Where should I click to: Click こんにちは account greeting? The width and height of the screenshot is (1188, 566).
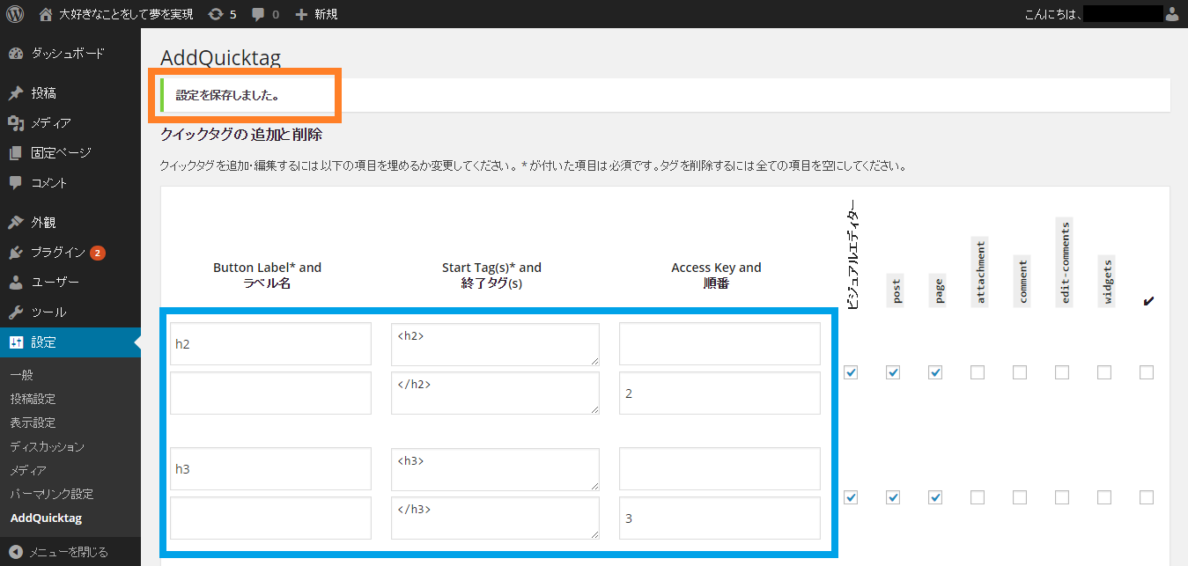coord(1052,14)
